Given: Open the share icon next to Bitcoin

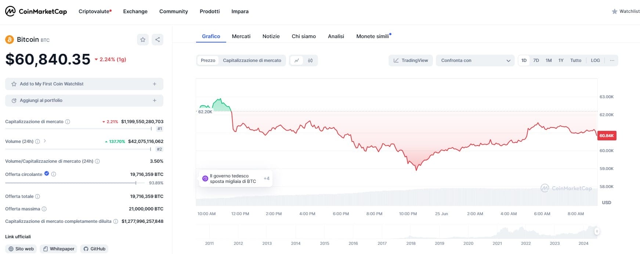Looking at the screenshot, I should [x=158, y=40].
